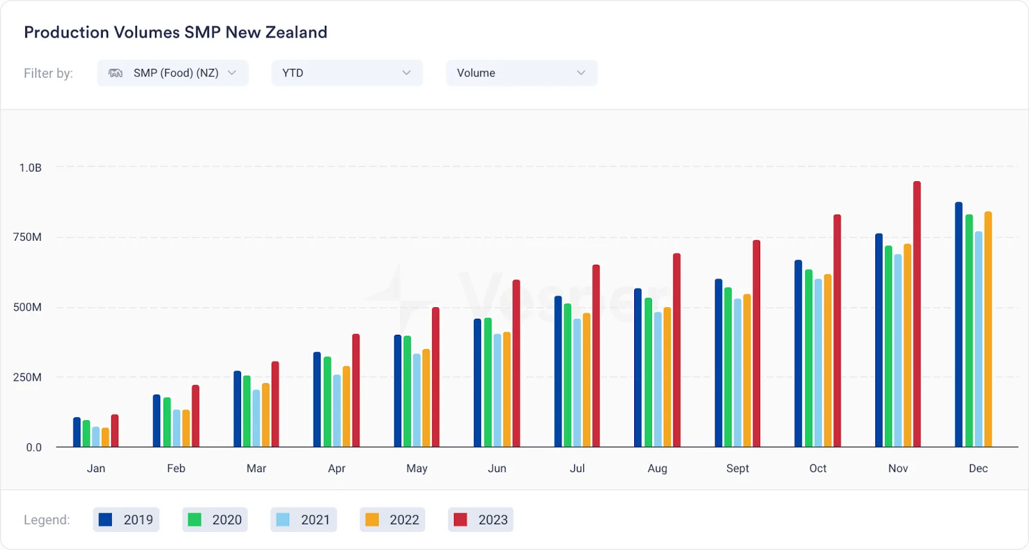Click the red 2023 bar for Oct

pyautogui.click(x=837, y=330)
